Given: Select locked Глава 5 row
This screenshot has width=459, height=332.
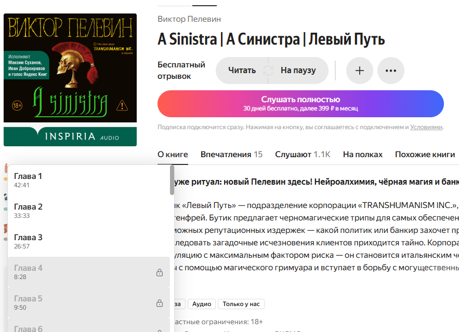Looking at the screenshot, I should pos(89,303).
